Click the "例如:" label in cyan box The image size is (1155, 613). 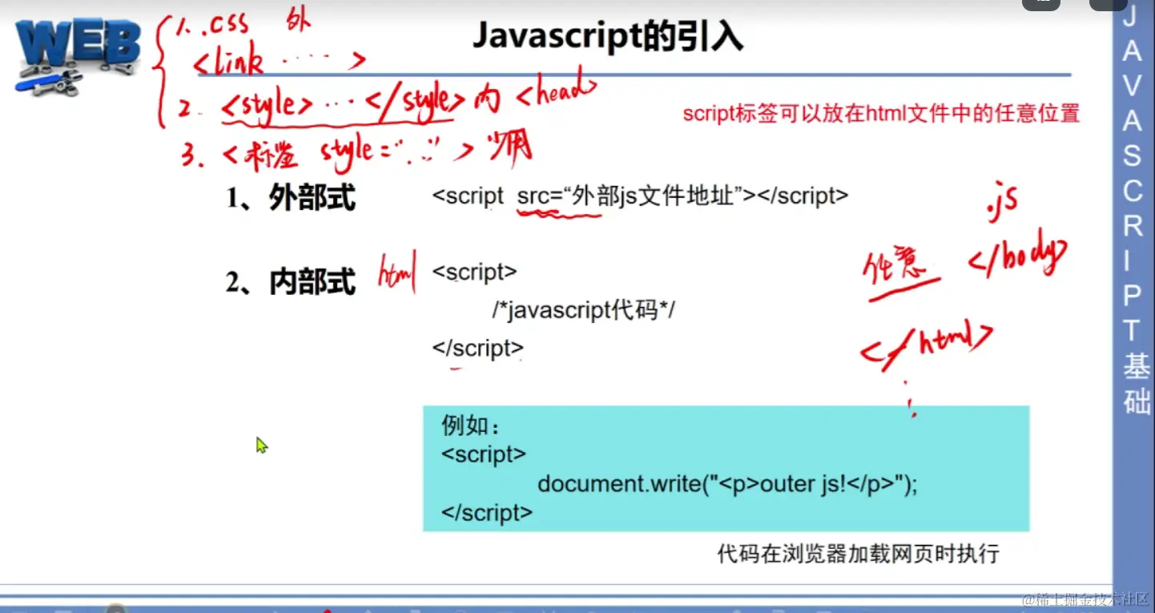(471, 425)
